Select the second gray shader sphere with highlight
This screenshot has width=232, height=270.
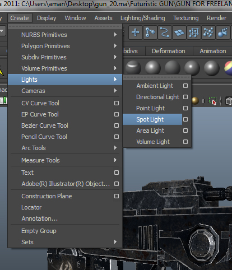(153, 68)
